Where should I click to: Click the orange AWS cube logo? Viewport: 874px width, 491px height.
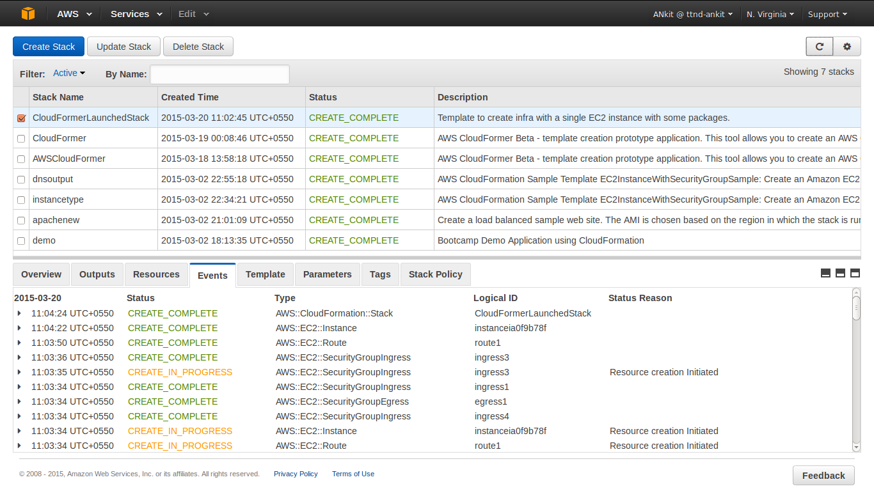28,13
